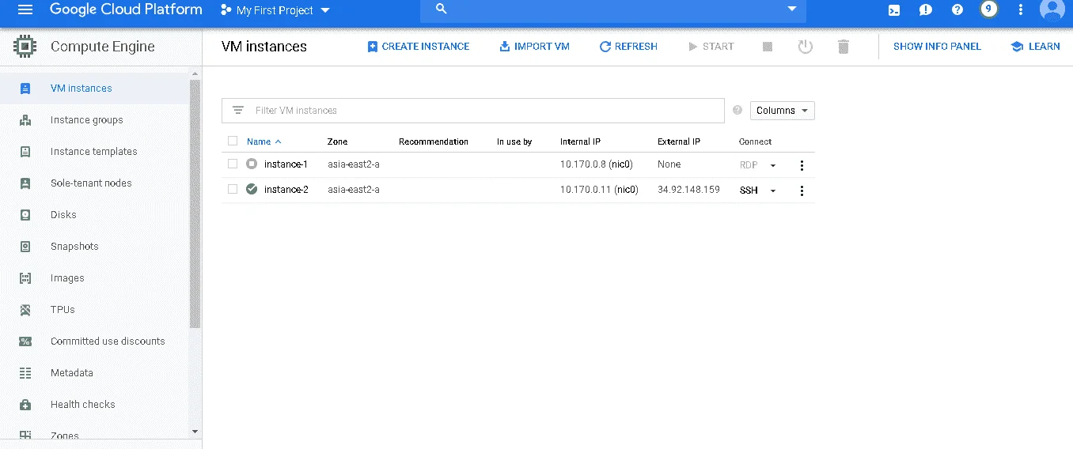Viewport: 1073px width, 449px height.
Task: Click the sidebar scroll up arrow
Action: pos(195,74)
